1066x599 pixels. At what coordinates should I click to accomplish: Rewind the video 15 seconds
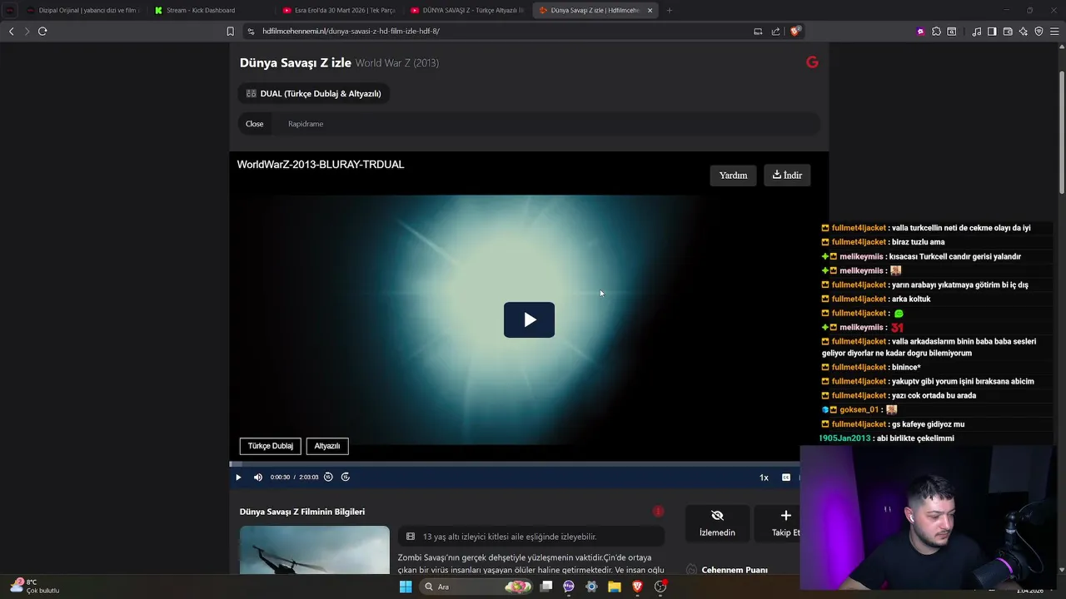click(x=328, y=478)
